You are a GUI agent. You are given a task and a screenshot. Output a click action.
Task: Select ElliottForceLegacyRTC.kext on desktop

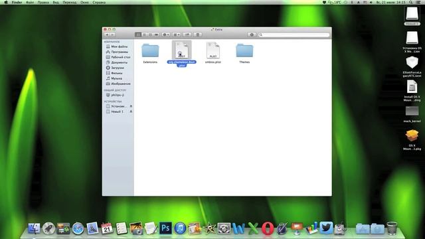click(x=412, y=66)
